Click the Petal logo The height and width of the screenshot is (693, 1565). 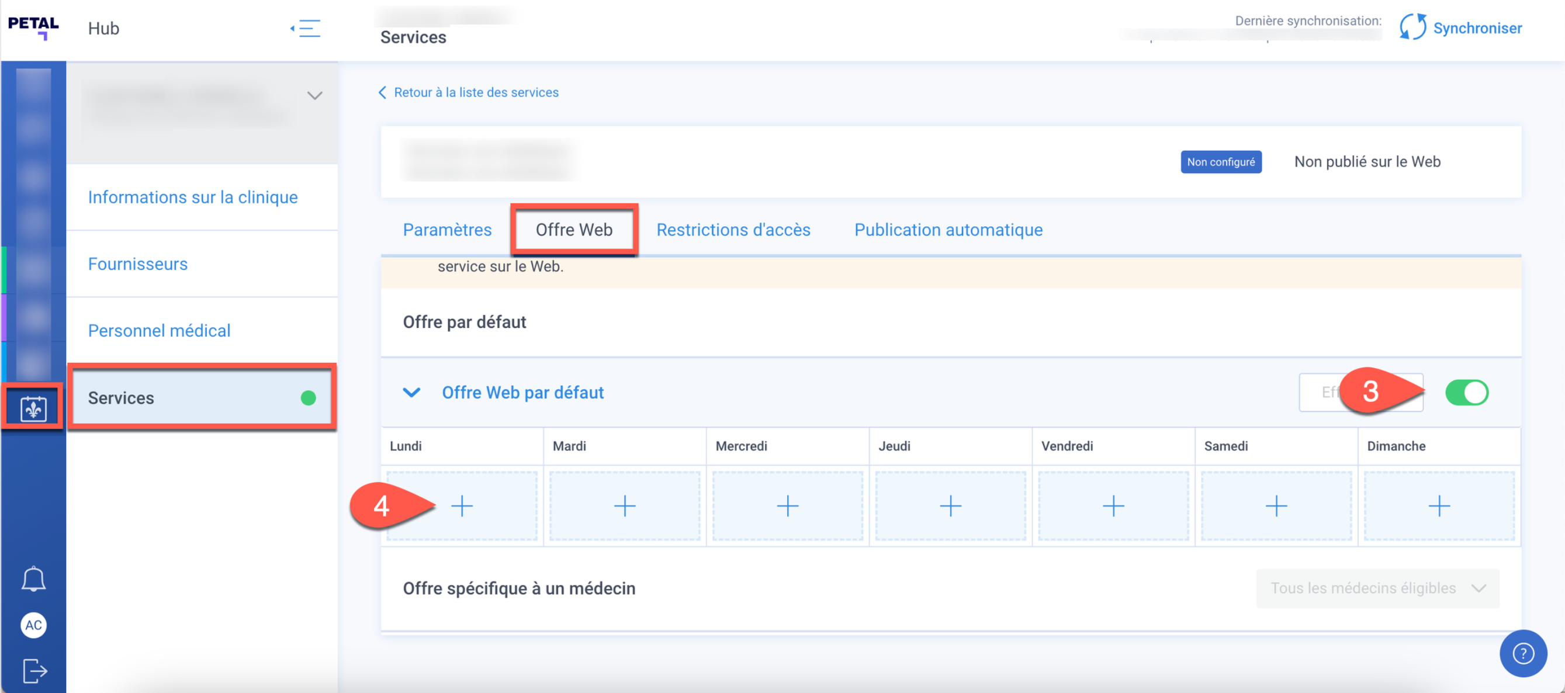[x=33, y=28]
